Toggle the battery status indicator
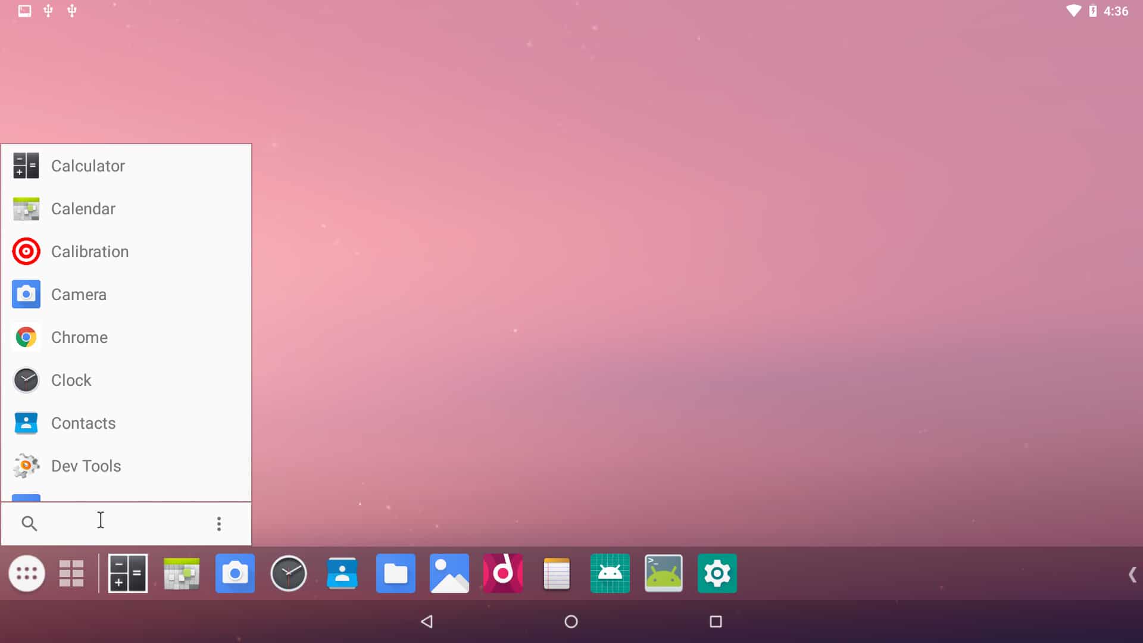This screenshot has height=643, width=1143. pos(1098,10)
